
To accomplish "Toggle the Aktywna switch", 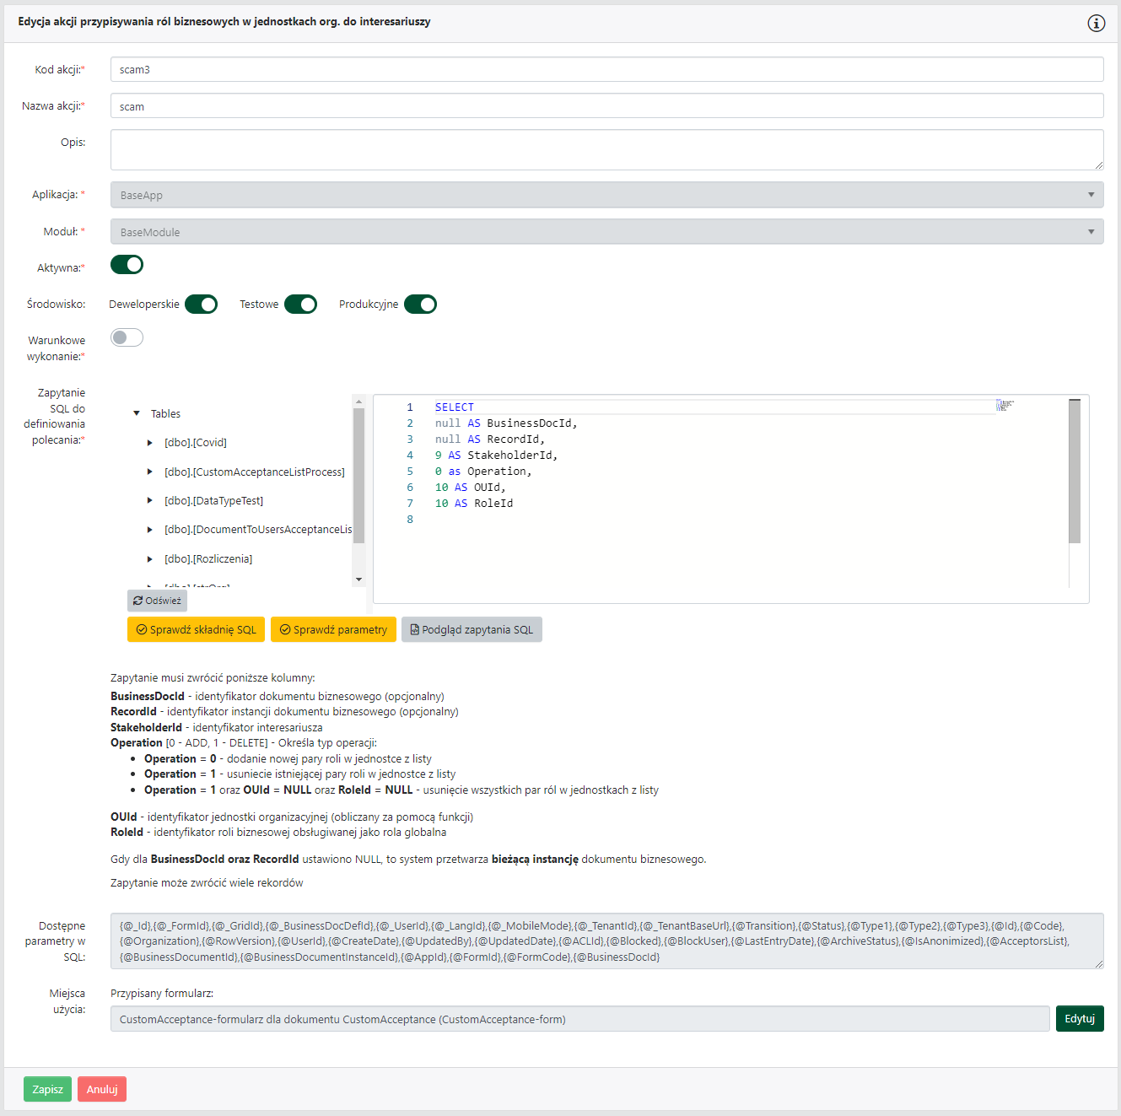I will point(127,266).
